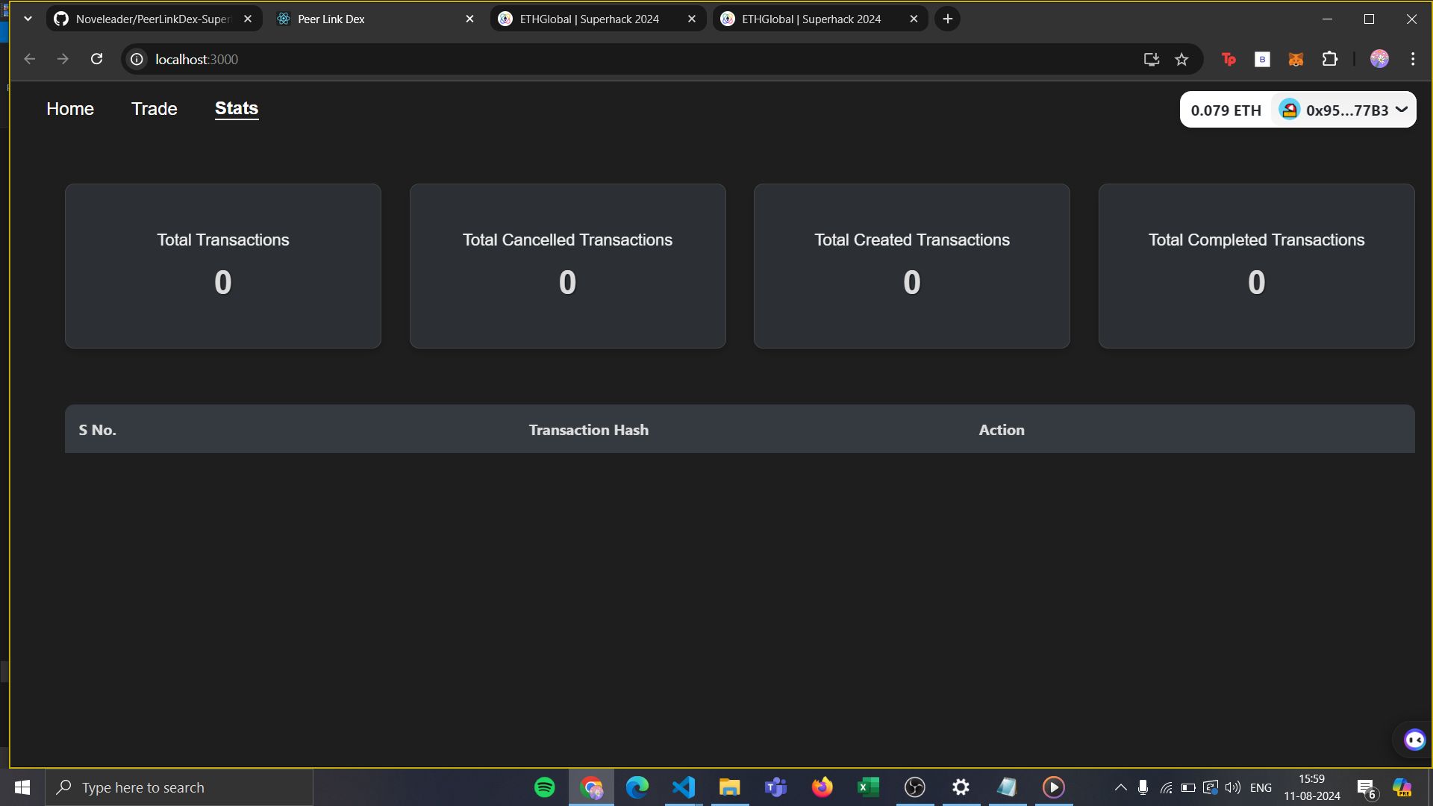
Task: Click the Stats tab in navigation
Action: pos(237,108)
